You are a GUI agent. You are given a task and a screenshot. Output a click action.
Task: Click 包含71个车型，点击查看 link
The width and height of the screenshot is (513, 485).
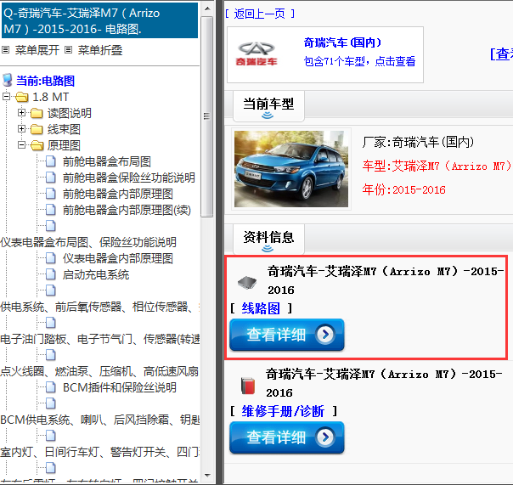pos(359,61)
